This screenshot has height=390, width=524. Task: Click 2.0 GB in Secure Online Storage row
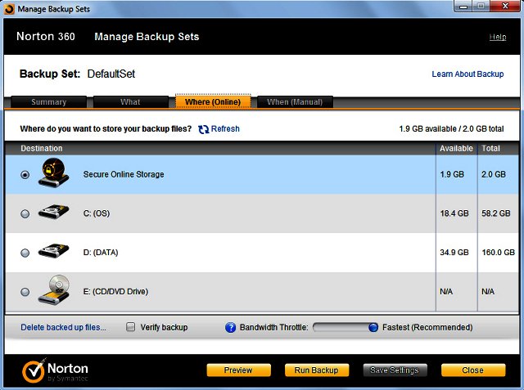pyautogui.click(x=494, y=174)
